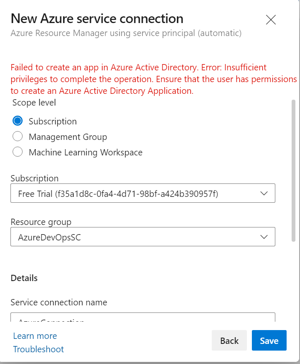Open the Resource group dropdown chevron
300x364 pixels.
tap(264, 237)
